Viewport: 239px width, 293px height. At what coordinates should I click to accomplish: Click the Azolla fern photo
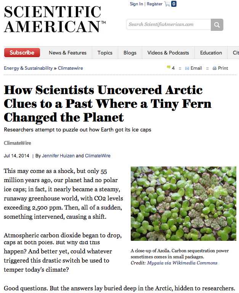183,203
